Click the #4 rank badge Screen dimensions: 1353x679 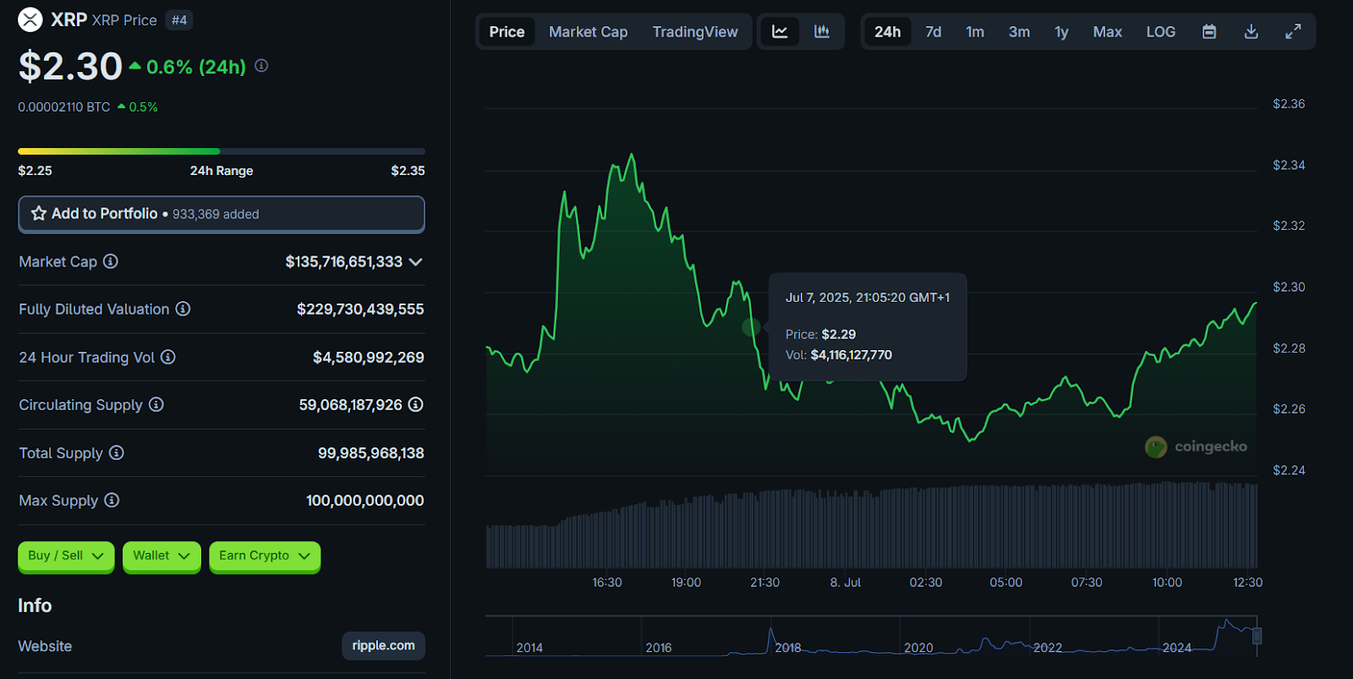tap(179, 19)
